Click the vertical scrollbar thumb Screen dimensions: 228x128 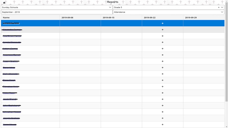click(226, 52)
